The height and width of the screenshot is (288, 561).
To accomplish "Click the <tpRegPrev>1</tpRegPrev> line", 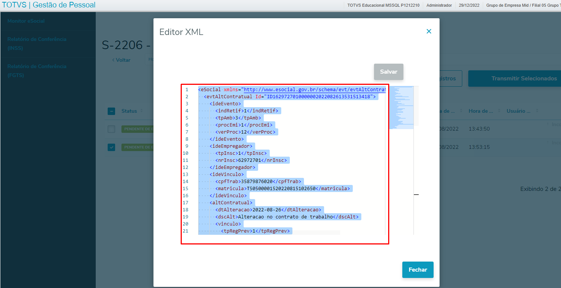I will [x=256, y=231].
